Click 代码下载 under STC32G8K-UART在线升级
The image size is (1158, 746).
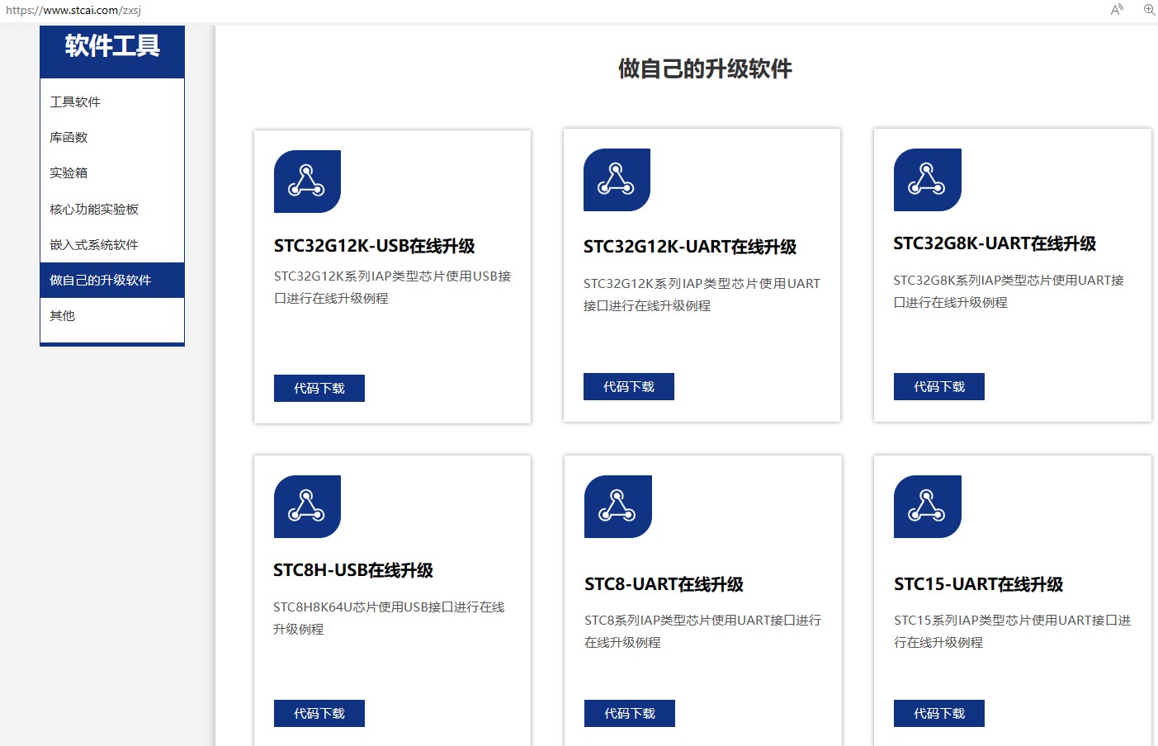(x=939, y=386)
